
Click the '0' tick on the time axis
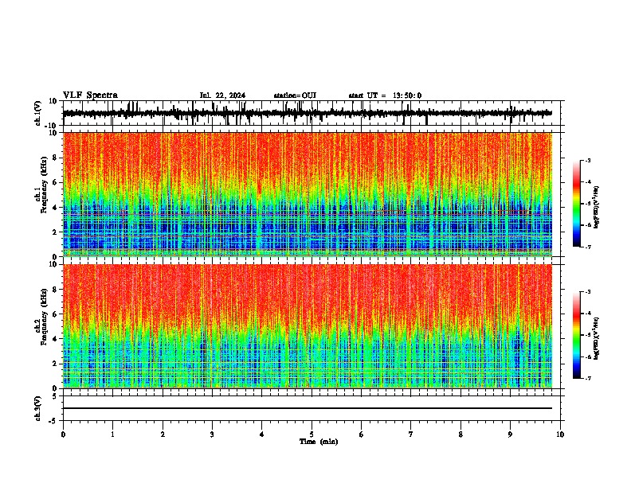point(63,434)
